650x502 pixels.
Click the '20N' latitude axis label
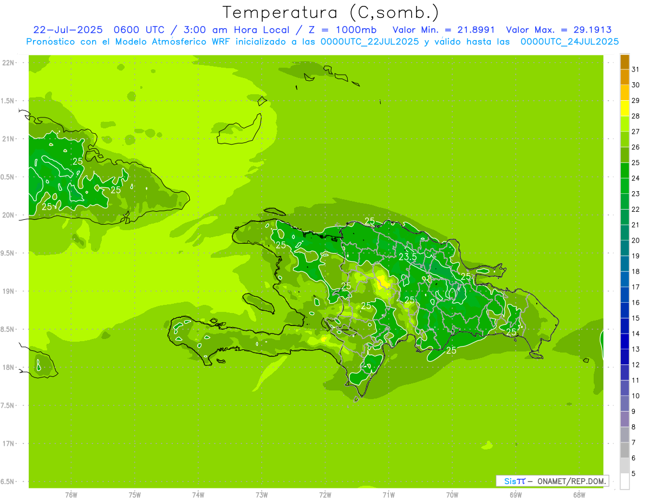9,216
